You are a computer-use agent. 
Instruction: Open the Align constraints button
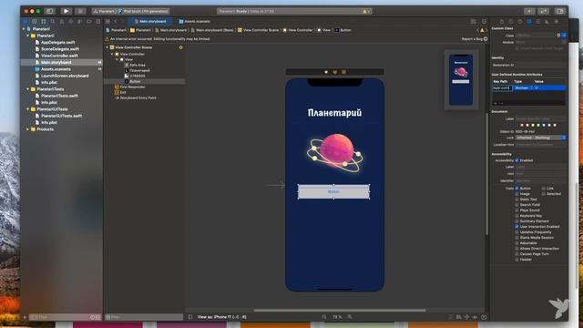459,317
